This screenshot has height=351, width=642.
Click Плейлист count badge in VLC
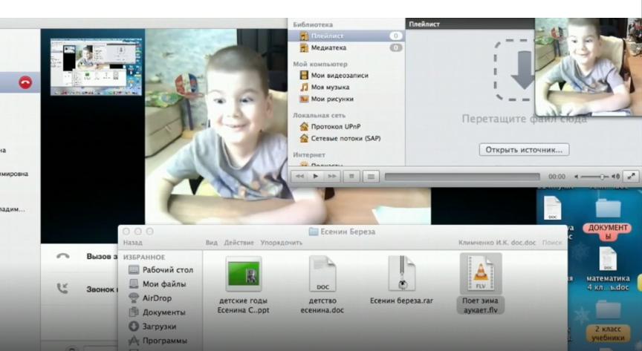[395, 36]
